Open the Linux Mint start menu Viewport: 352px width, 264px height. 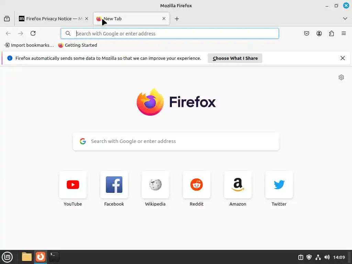(x=7, y=257)
